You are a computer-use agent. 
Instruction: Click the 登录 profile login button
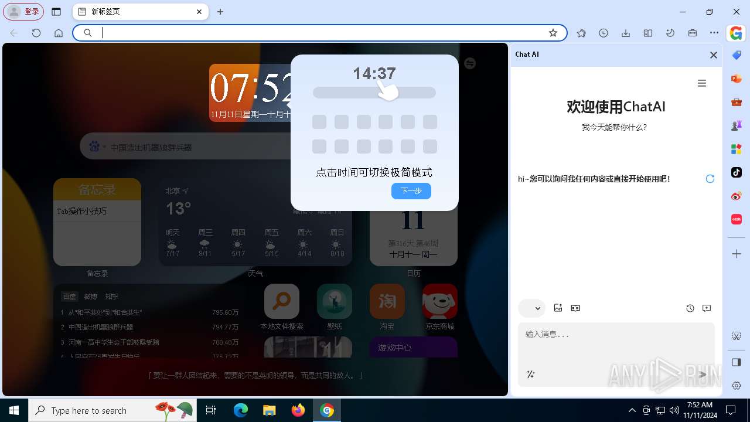(25, 12)
